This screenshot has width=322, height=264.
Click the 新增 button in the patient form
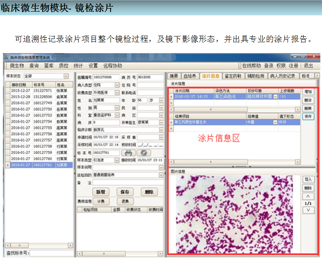(x=100, y=192)
